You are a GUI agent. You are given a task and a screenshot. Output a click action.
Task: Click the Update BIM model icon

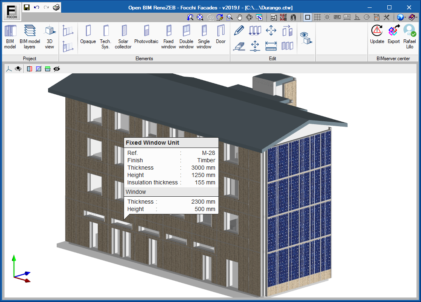(377, 34)
